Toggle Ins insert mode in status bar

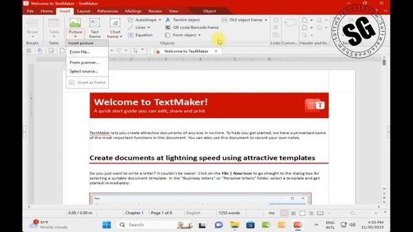tap(271, 213)
